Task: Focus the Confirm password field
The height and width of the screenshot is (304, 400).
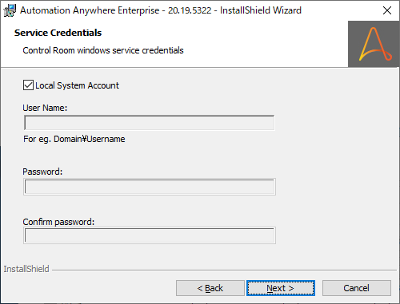Action: pos(150,235)
